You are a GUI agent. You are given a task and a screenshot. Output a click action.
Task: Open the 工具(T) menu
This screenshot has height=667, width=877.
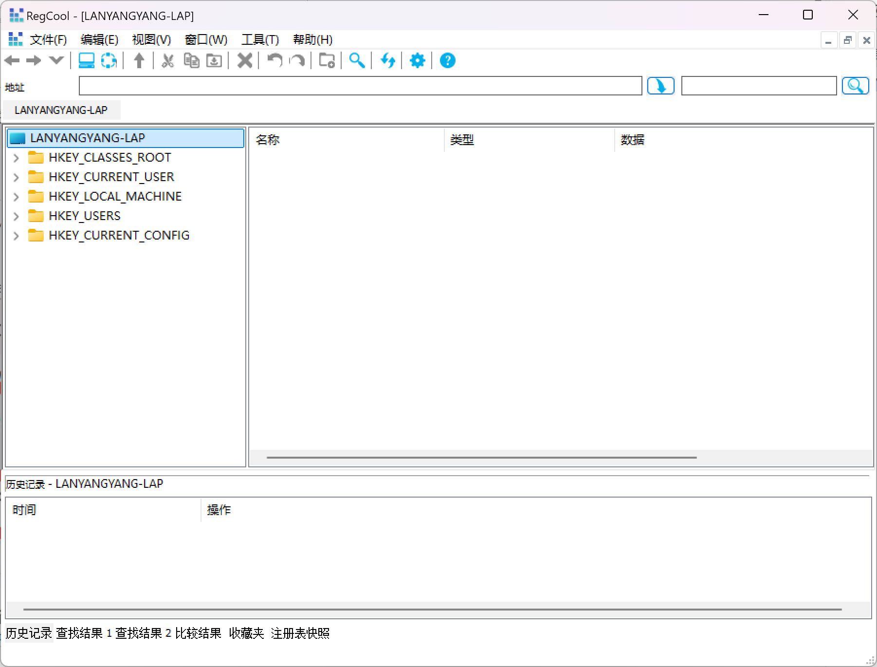[260, 39]
